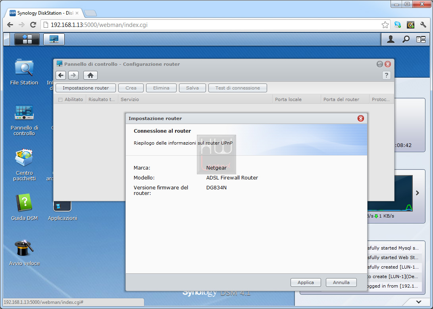Open the DSM main menu icon
The height and width of the screenshot is (309, 433).
[27, 39]
